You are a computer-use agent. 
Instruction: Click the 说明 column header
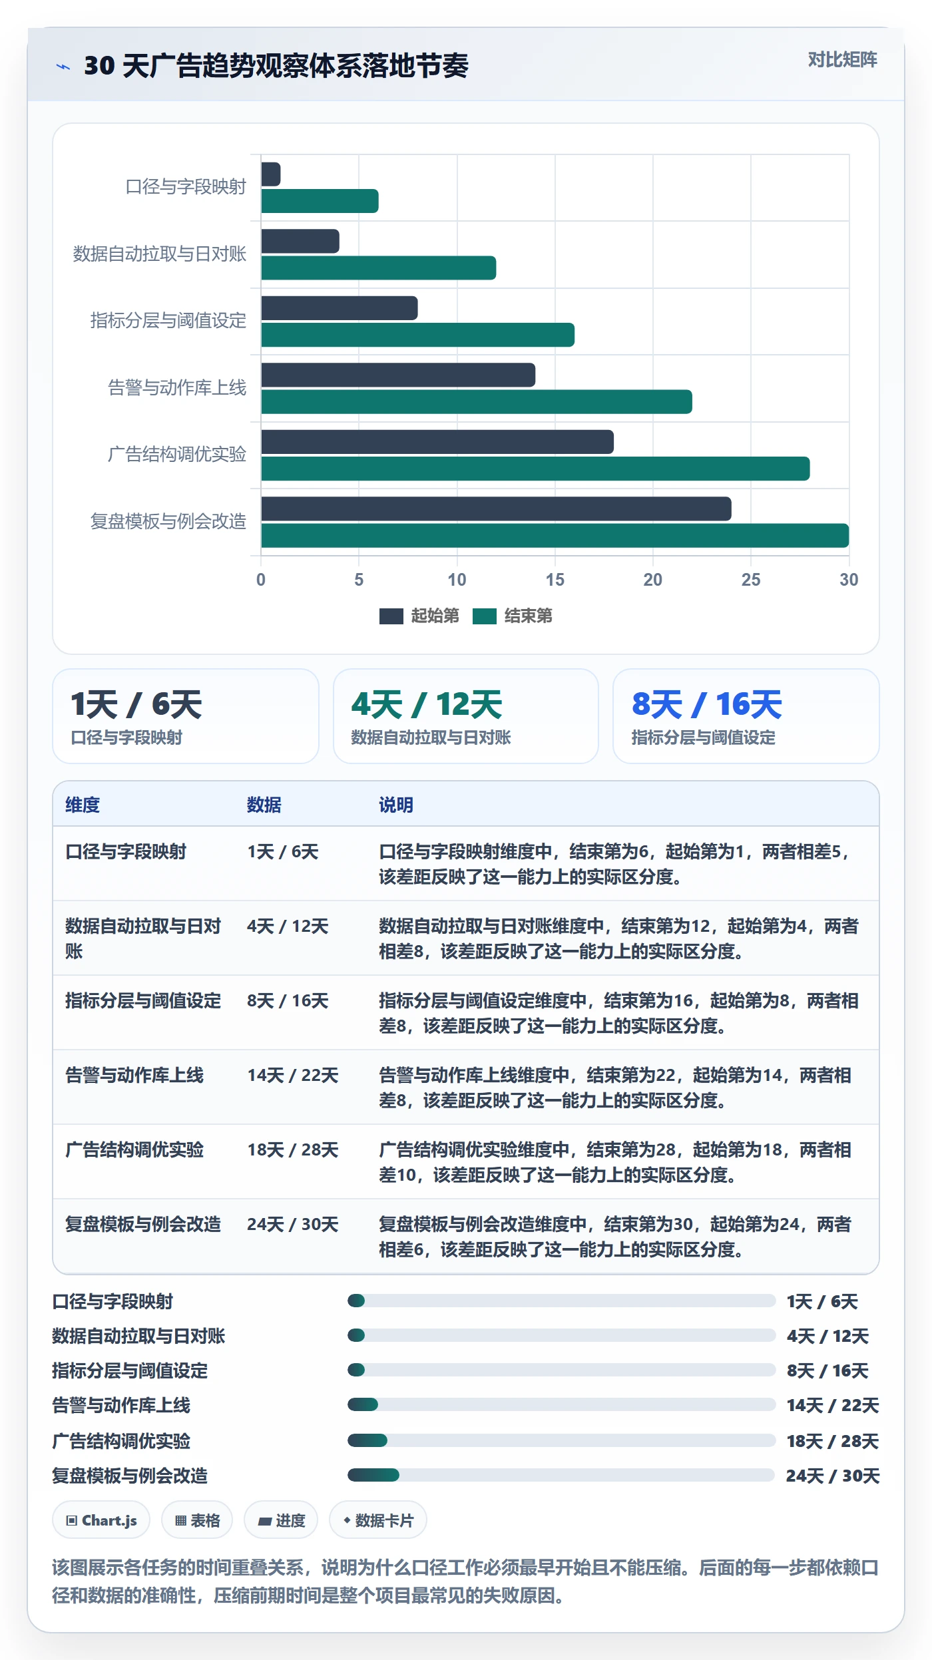[396, 805]
